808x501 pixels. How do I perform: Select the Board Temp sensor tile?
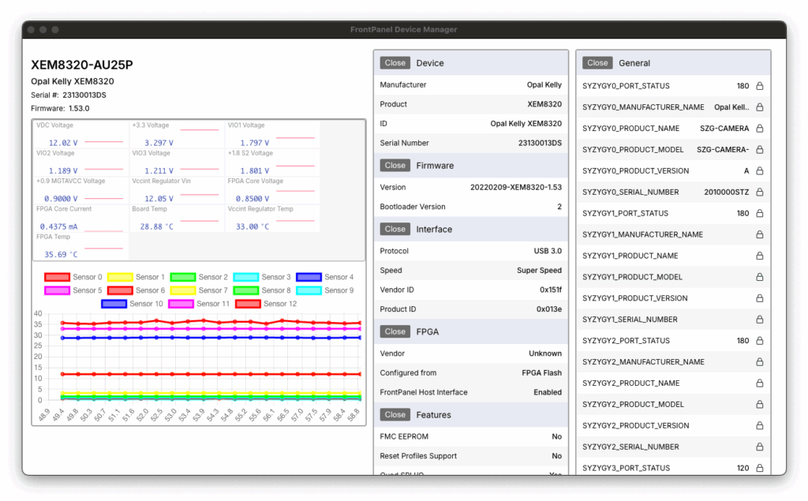tap(177, 219)
